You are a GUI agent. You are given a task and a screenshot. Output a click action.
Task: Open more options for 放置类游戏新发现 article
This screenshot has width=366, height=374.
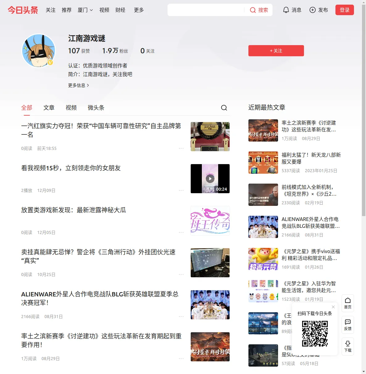181,232
